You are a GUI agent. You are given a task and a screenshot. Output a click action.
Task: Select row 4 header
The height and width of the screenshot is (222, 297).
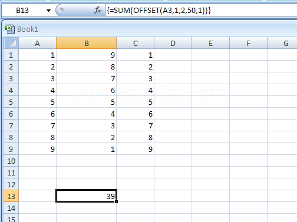click(11, 90)
